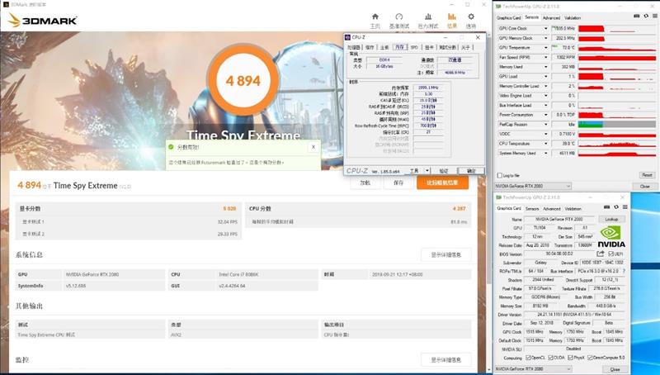This screenshot has width=660, height=375.
Task: Click Close button in GPU-Z Graphics Card window
Action: point(615,369)
